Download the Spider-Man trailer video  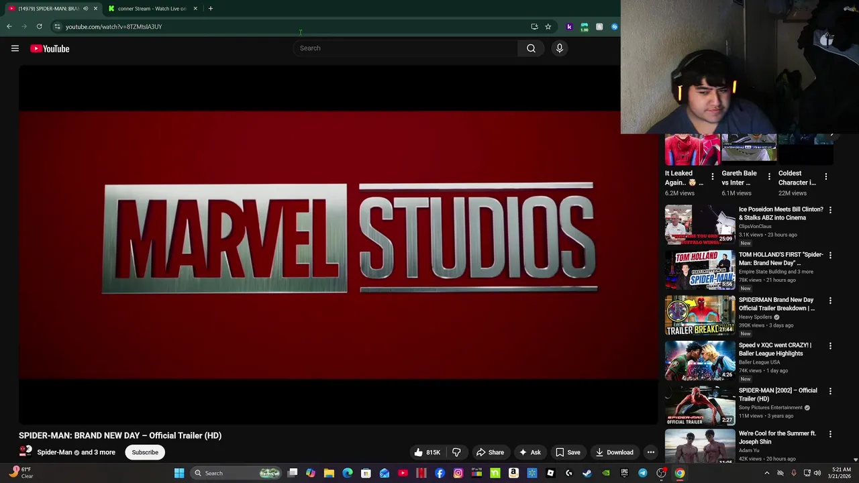614,452
